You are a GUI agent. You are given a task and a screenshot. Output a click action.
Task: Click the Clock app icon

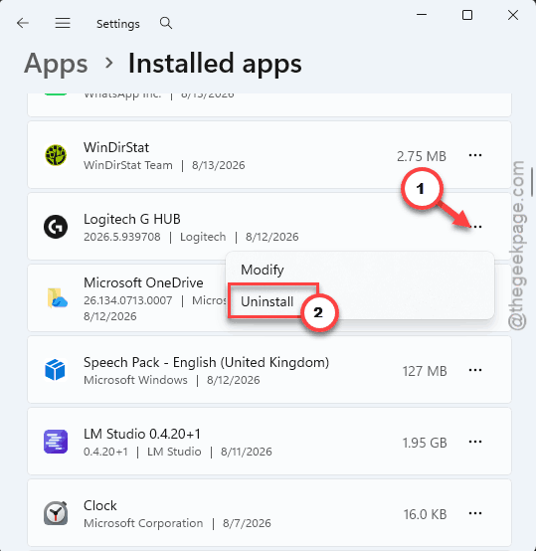coord(56,513)
